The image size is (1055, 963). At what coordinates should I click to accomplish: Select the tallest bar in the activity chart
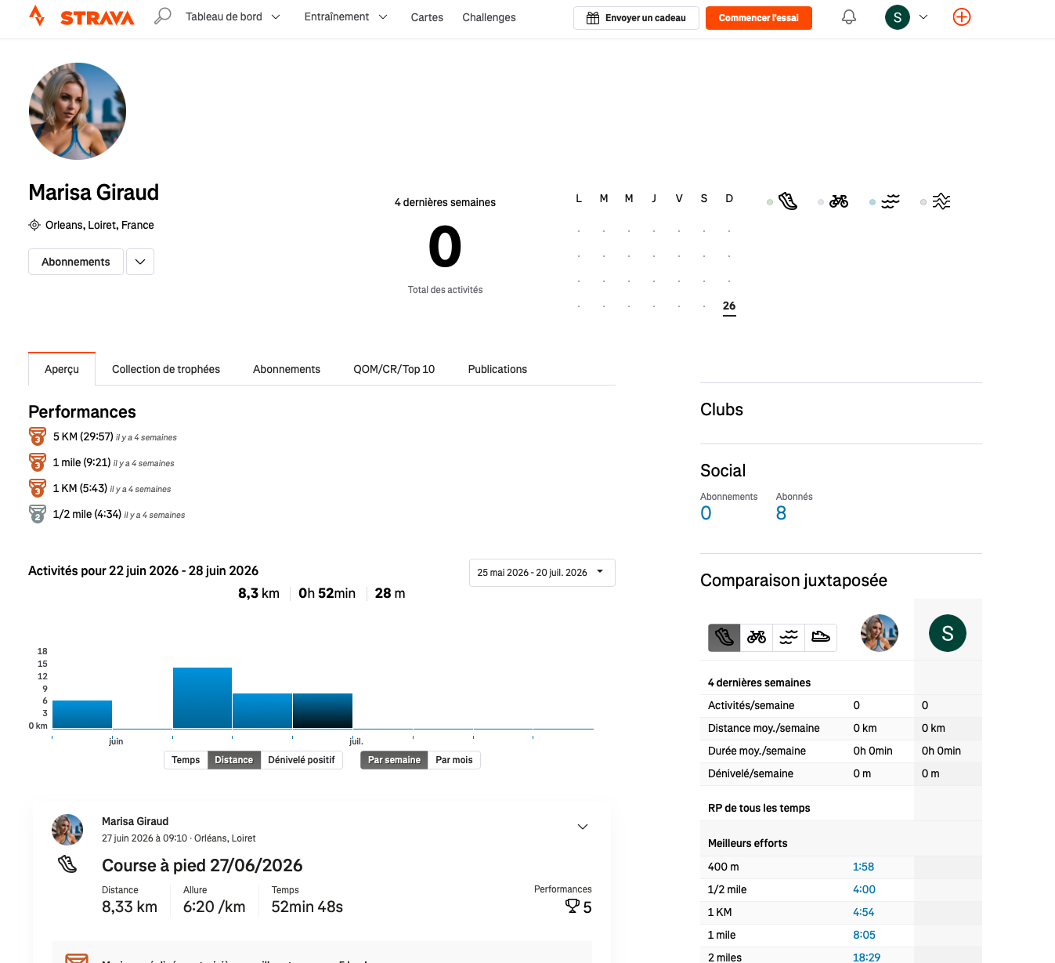click(x=202, y=698)
